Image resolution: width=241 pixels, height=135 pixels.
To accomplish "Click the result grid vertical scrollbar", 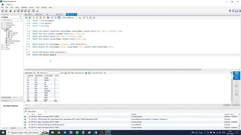I will pos(232,90).
